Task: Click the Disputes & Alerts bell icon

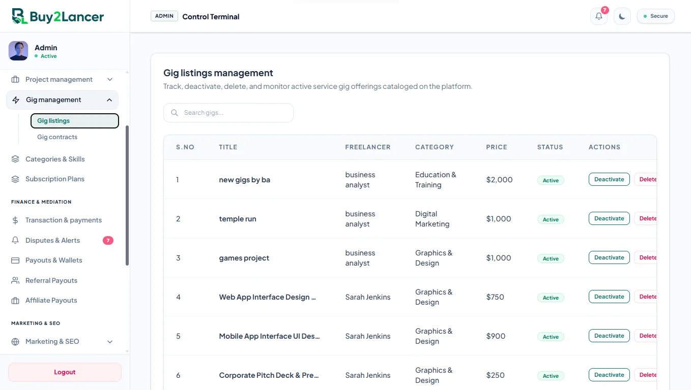Action: [x=15, y=240]
